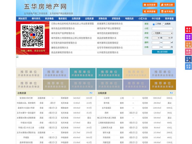The width and height of the screenshot is (192, 144).
Task: Open the 城市商品房预售管理办法 link
Action: click(x=63, y=29)
